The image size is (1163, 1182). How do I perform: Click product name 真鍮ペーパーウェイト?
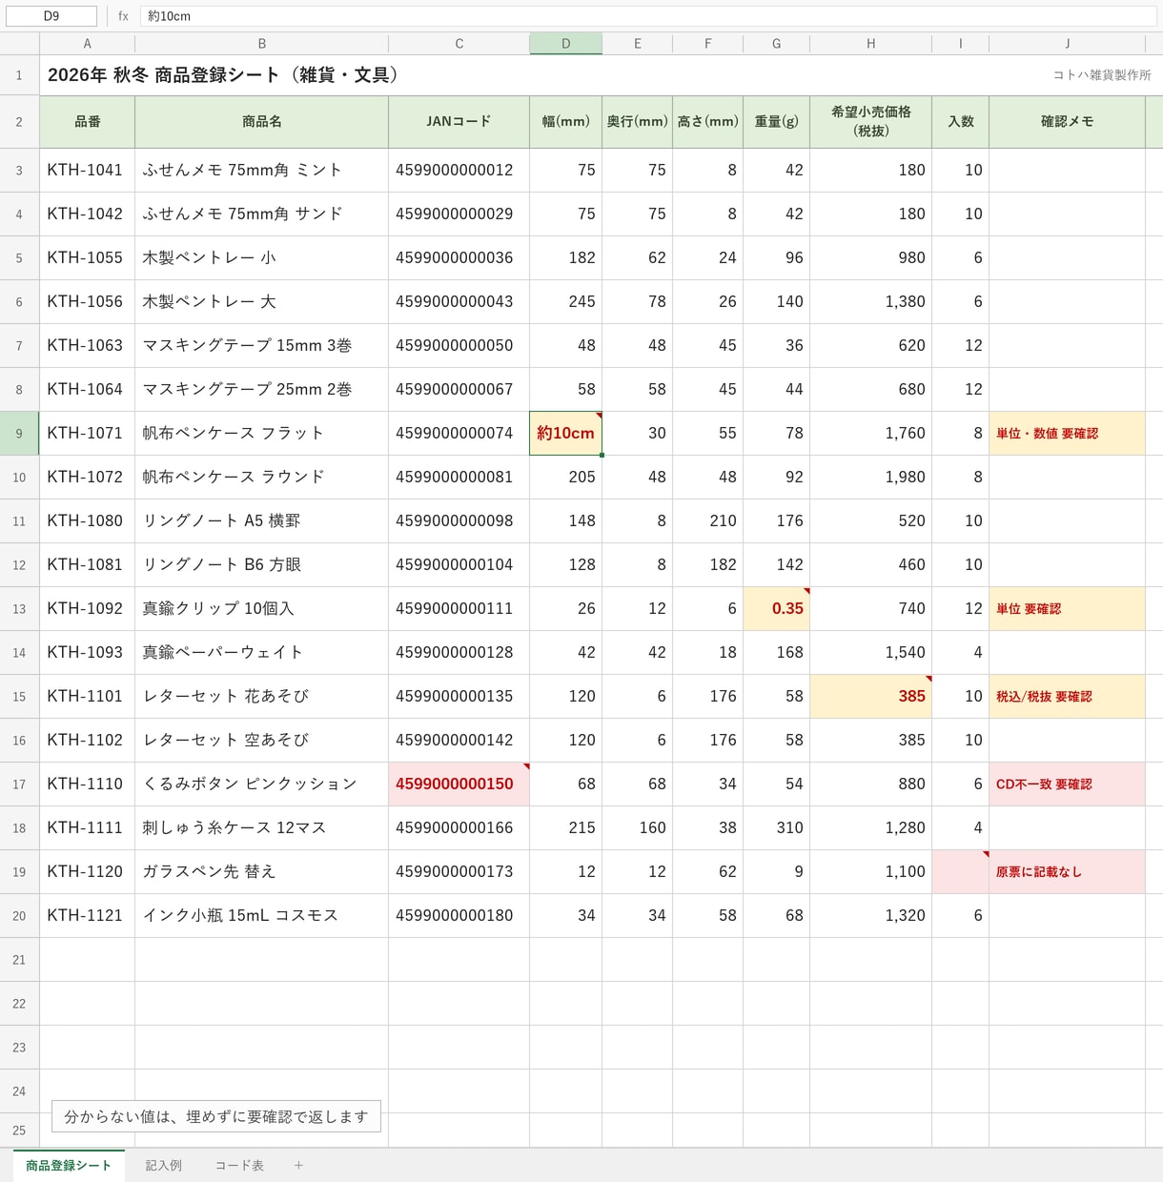[261, 653]
